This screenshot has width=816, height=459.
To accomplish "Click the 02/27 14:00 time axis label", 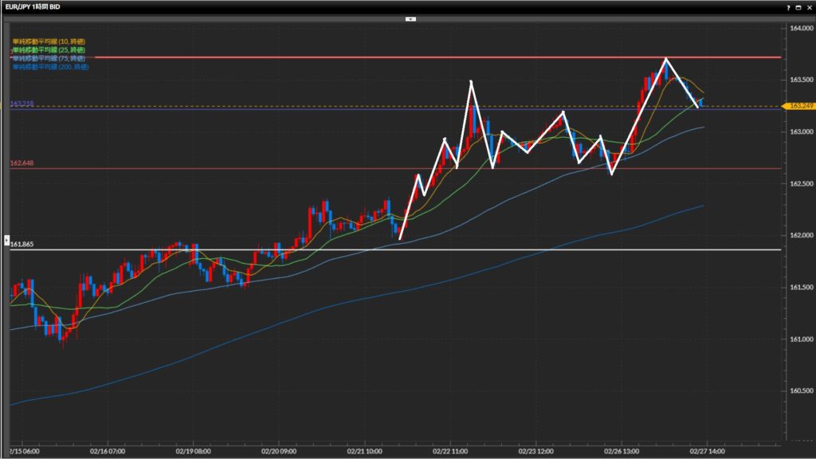I will [706, 450].
